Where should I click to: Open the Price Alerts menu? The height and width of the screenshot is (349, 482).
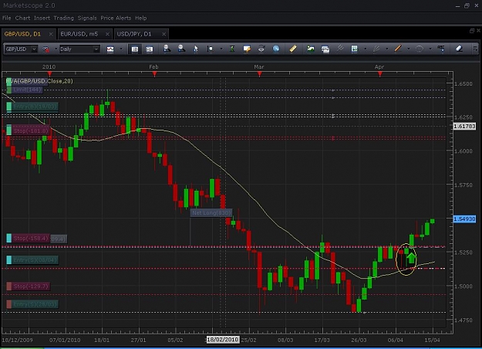(116, 18)
